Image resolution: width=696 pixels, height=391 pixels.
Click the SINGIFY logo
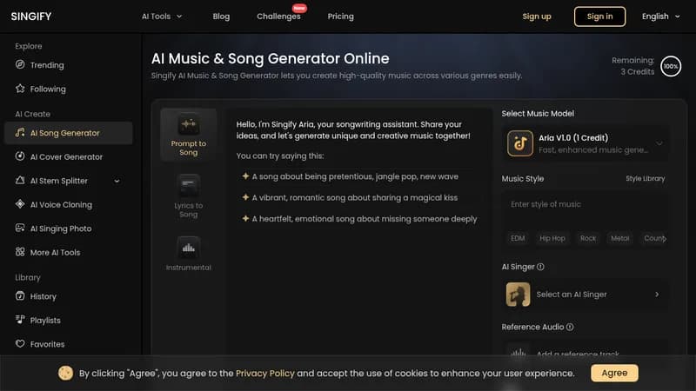[x=31, y=17]
